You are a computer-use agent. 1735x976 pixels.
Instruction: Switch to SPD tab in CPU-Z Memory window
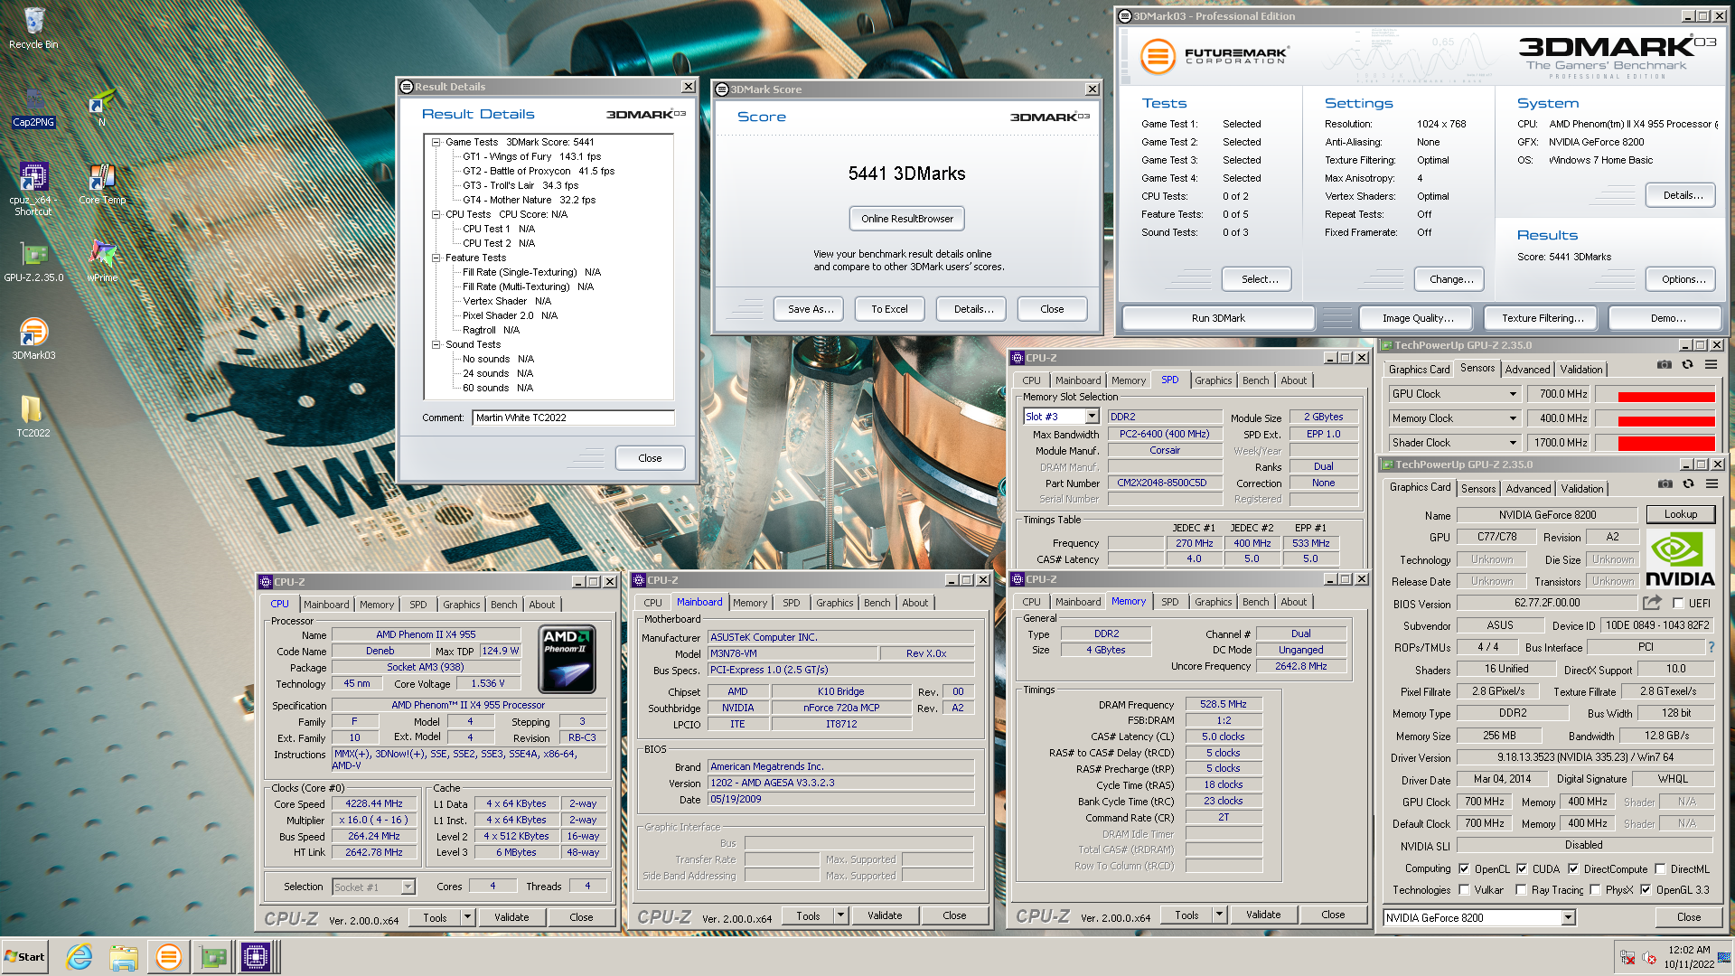(x=1169, y=602)
